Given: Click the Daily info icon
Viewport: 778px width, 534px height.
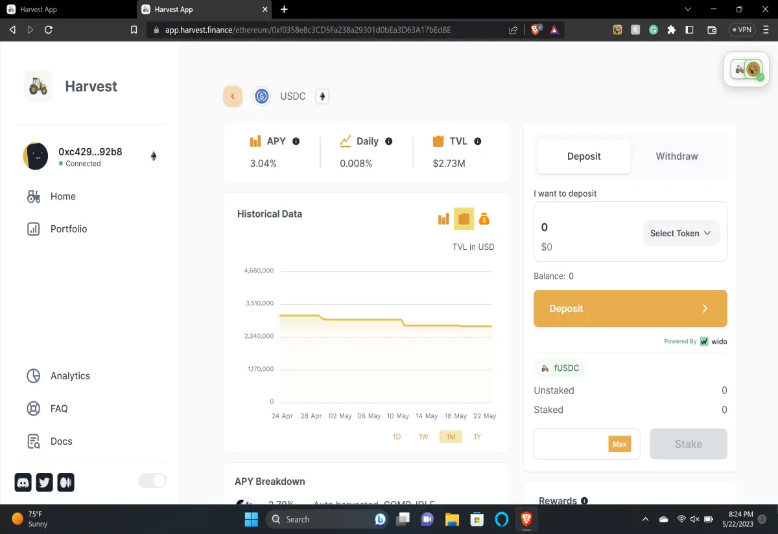Looking at the screenshot, I should click(x=389, y=141).
